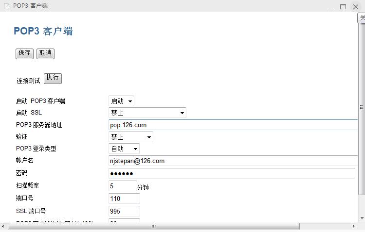Click the horizontal scrollbar thumb
This screenshot has width=365, height=232.
point(154,226)
